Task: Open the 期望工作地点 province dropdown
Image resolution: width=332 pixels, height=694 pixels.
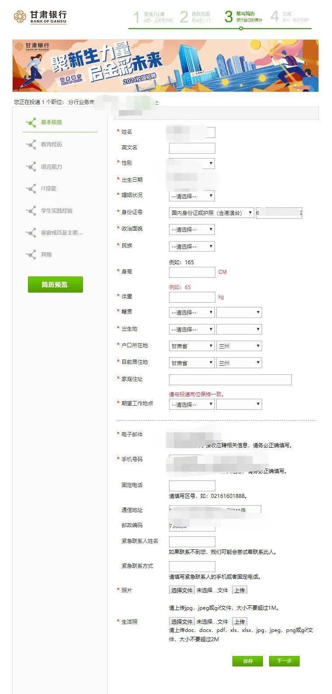Action: point(192,404)
